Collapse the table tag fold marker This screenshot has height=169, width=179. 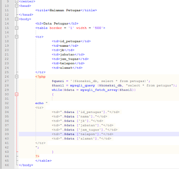(17, 28)
